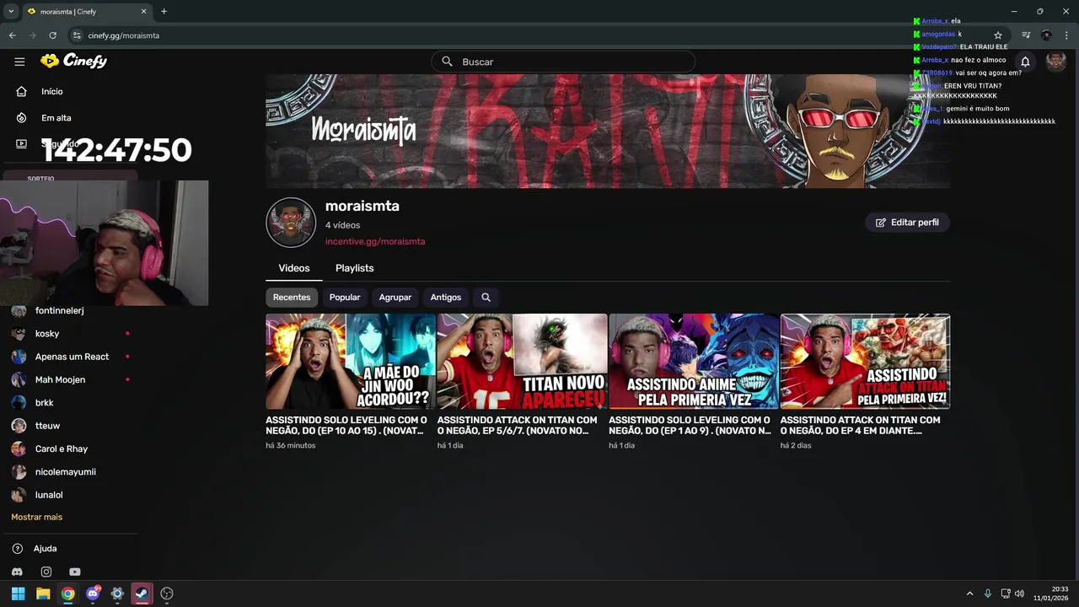Open the Chrome profile avatar

point(1046,35)
